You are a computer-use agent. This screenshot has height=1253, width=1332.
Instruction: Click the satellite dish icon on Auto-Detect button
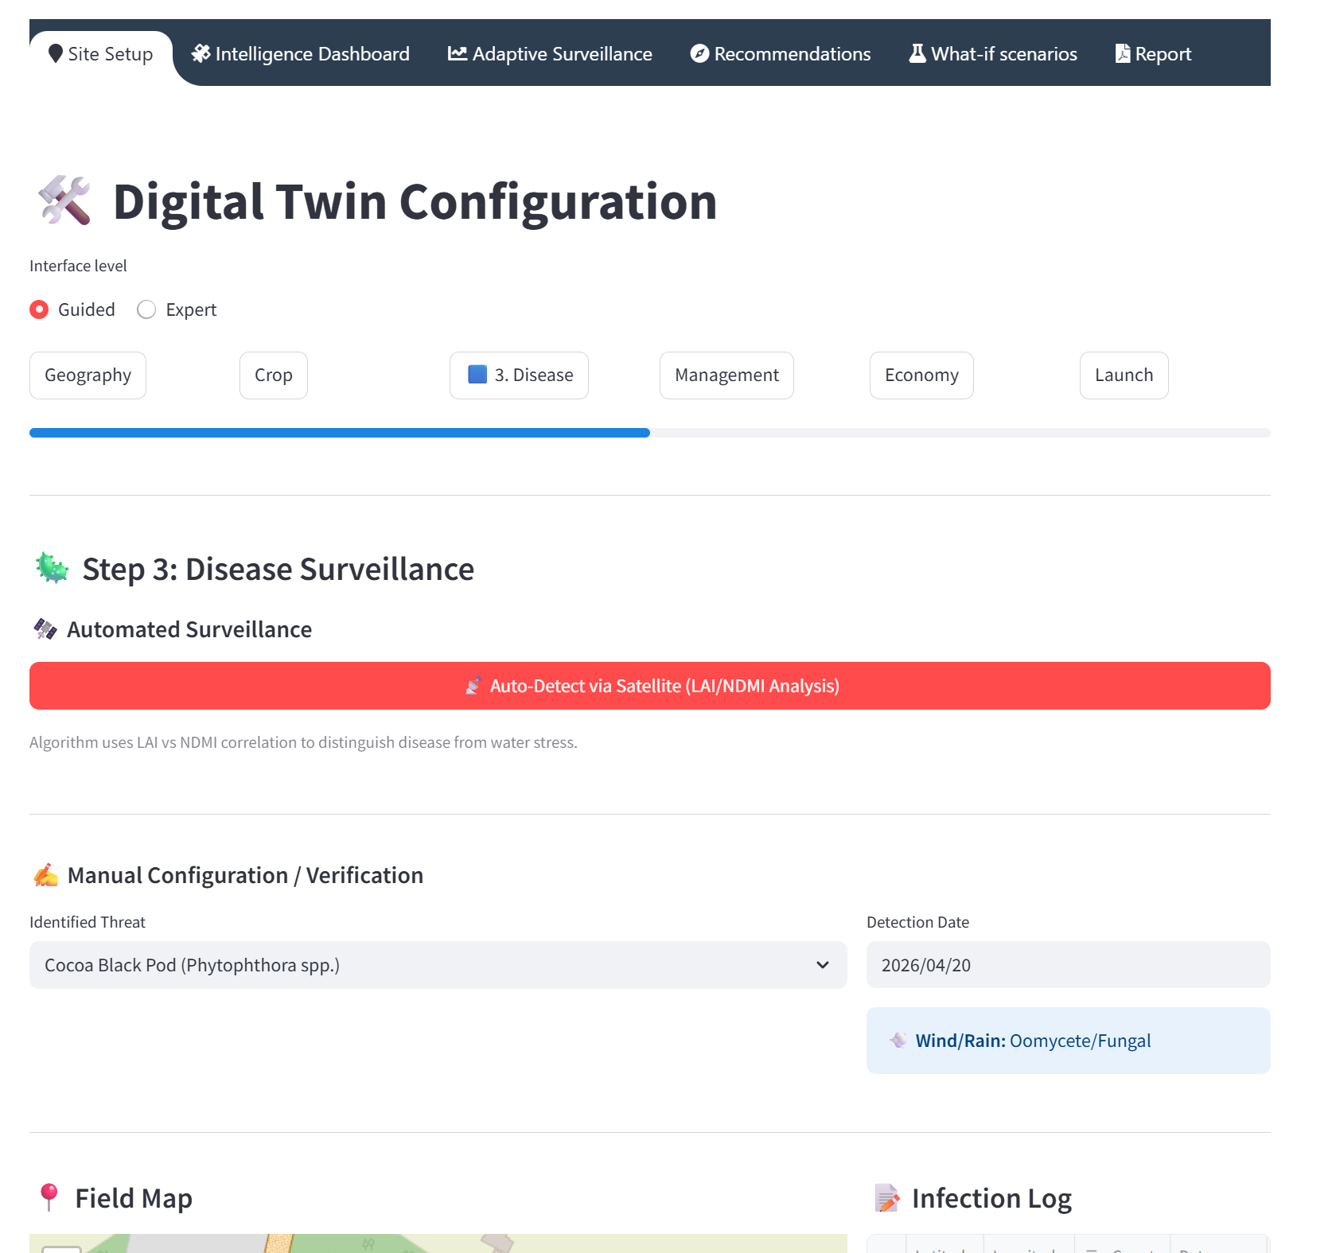pos(473,686)
